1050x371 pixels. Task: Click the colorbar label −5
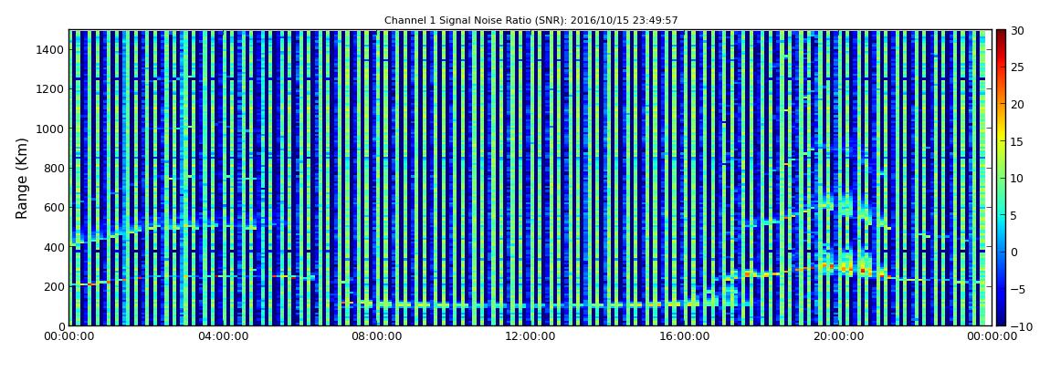(x=1017, y=289)
